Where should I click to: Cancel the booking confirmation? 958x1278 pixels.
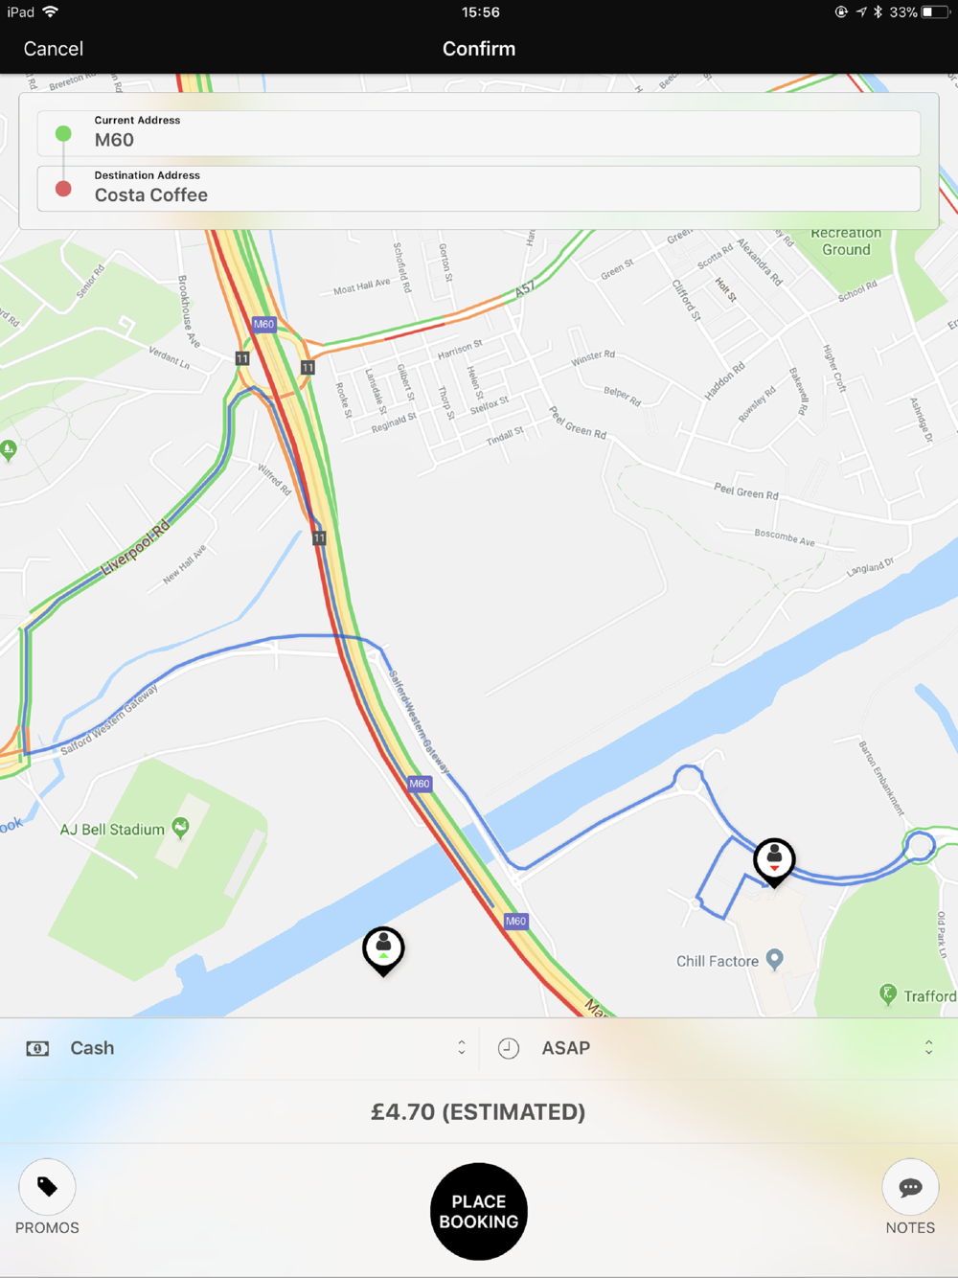54,49
